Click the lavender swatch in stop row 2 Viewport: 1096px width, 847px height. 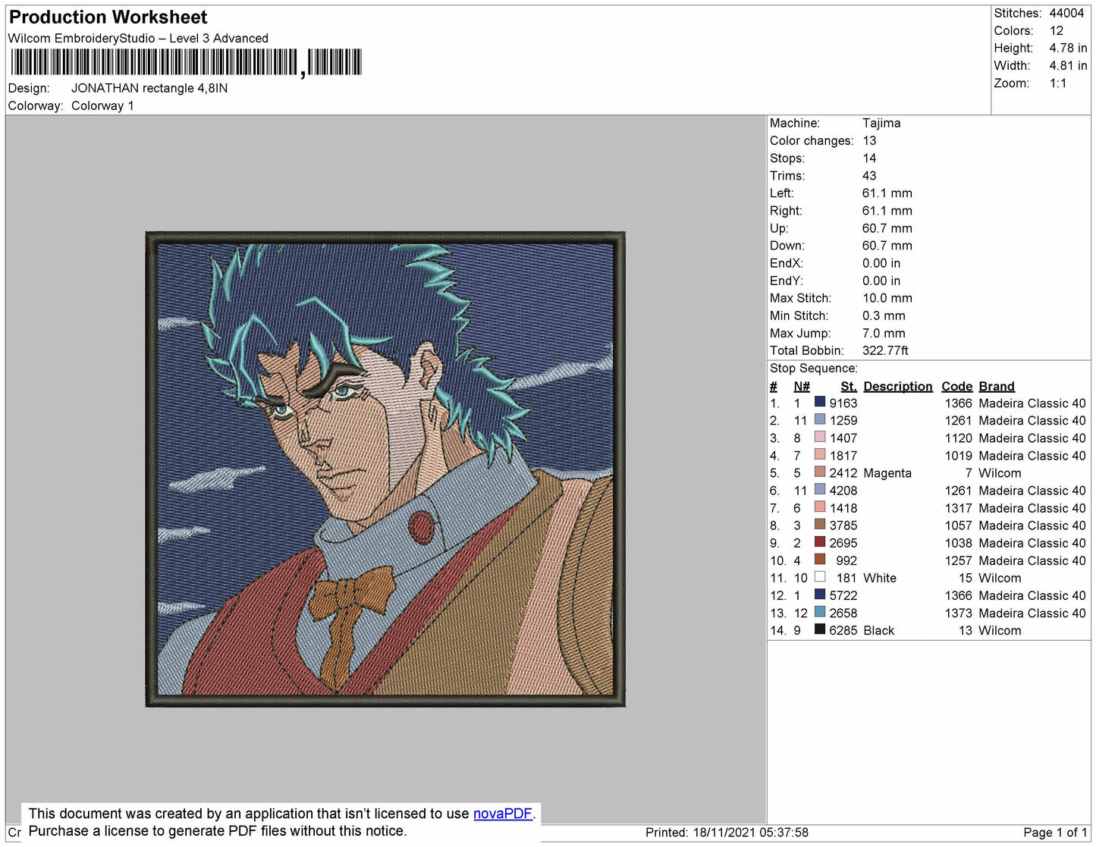[x=820, y=420]
